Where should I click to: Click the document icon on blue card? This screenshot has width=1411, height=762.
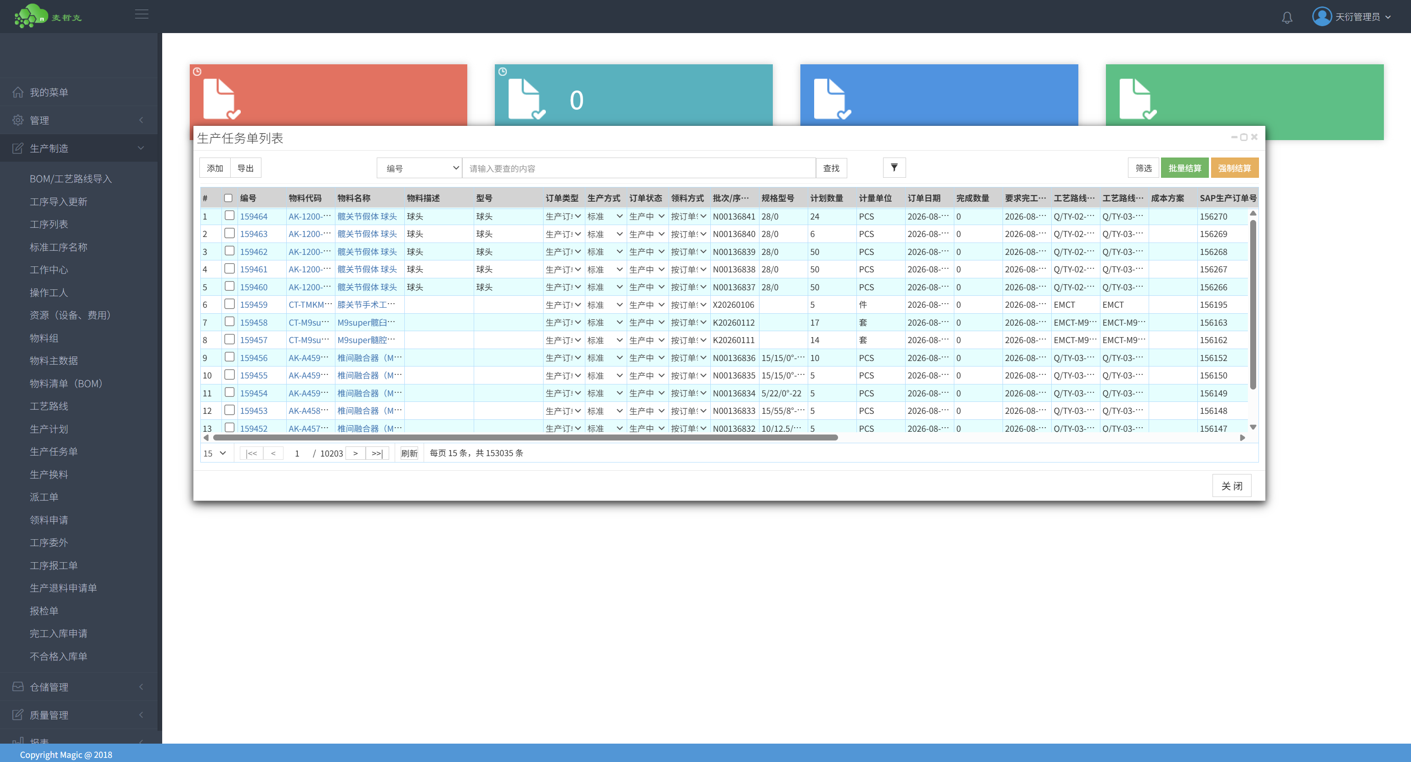pyautogui.click(x=833, y=99)
